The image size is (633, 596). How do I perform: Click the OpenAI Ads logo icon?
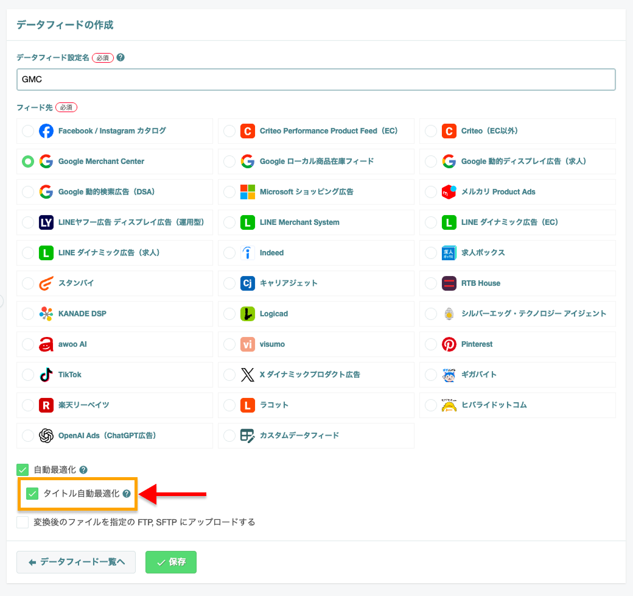[x=46, y=436]
